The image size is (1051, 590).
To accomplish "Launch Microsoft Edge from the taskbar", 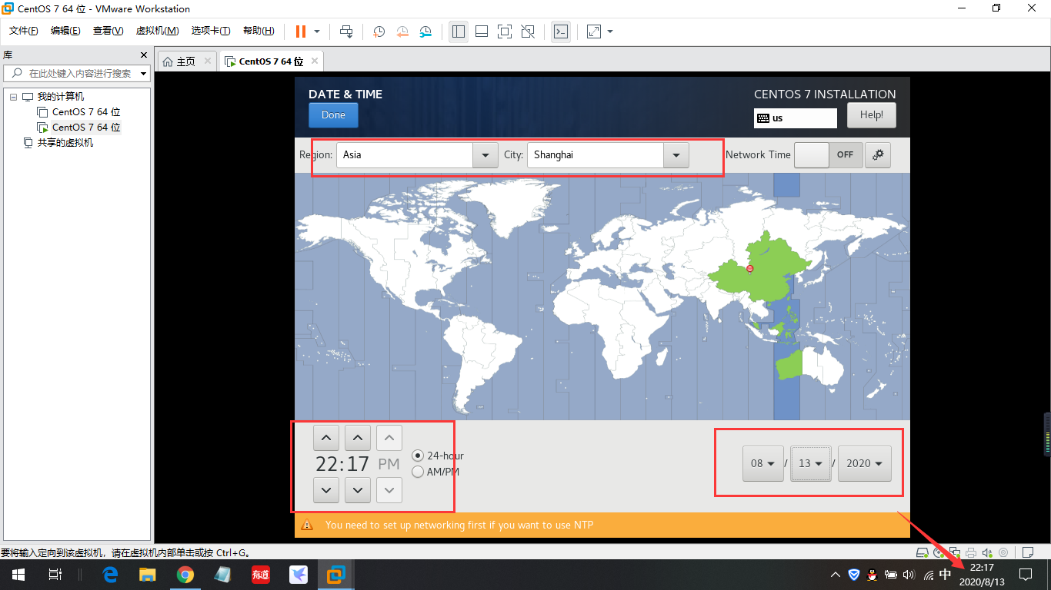I will pos(110,575).
